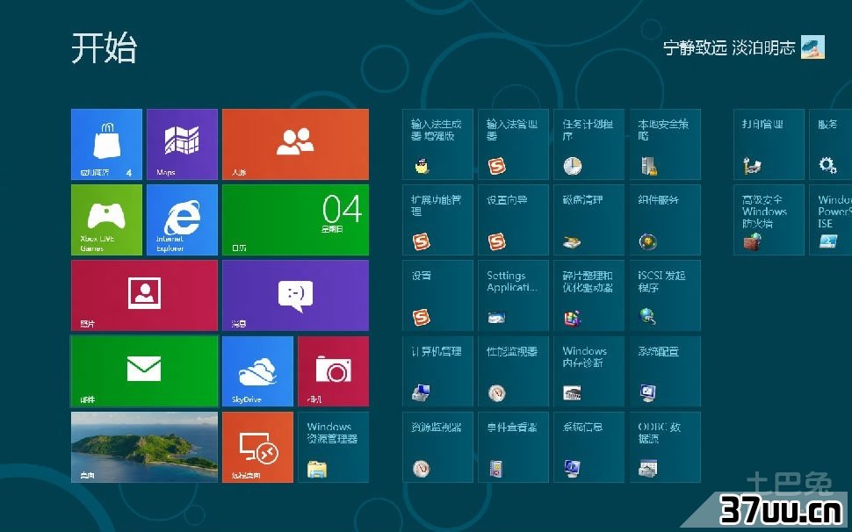The width and height of the screenshot is (852, 532).
Task: Open Event Viewer (事件查看器) tile
Action: point(513,448)
